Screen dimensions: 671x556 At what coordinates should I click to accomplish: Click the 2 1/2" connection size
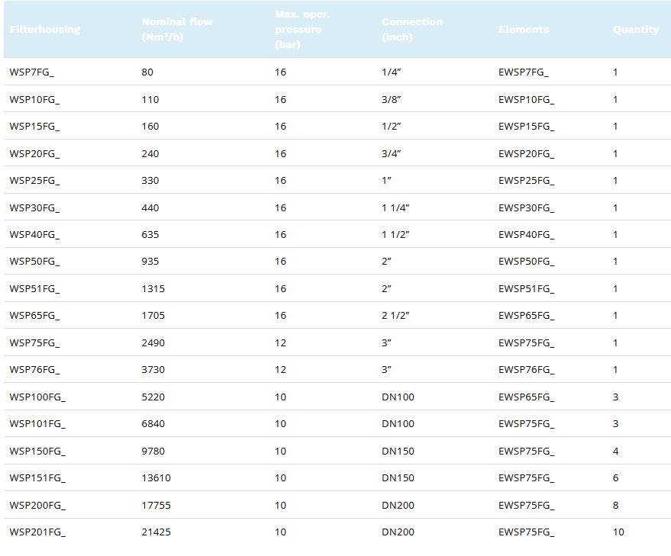coord(395,316)
